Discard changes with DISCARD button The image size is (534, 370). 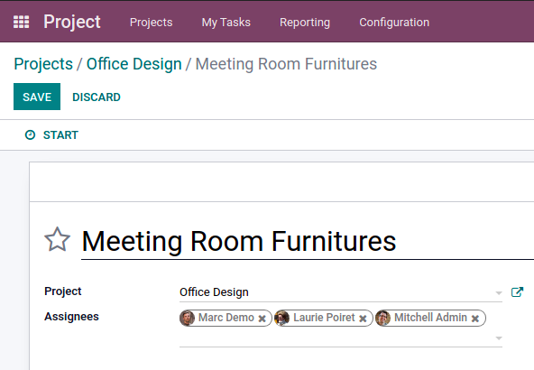pyautogui.click(x=97, y=97)
